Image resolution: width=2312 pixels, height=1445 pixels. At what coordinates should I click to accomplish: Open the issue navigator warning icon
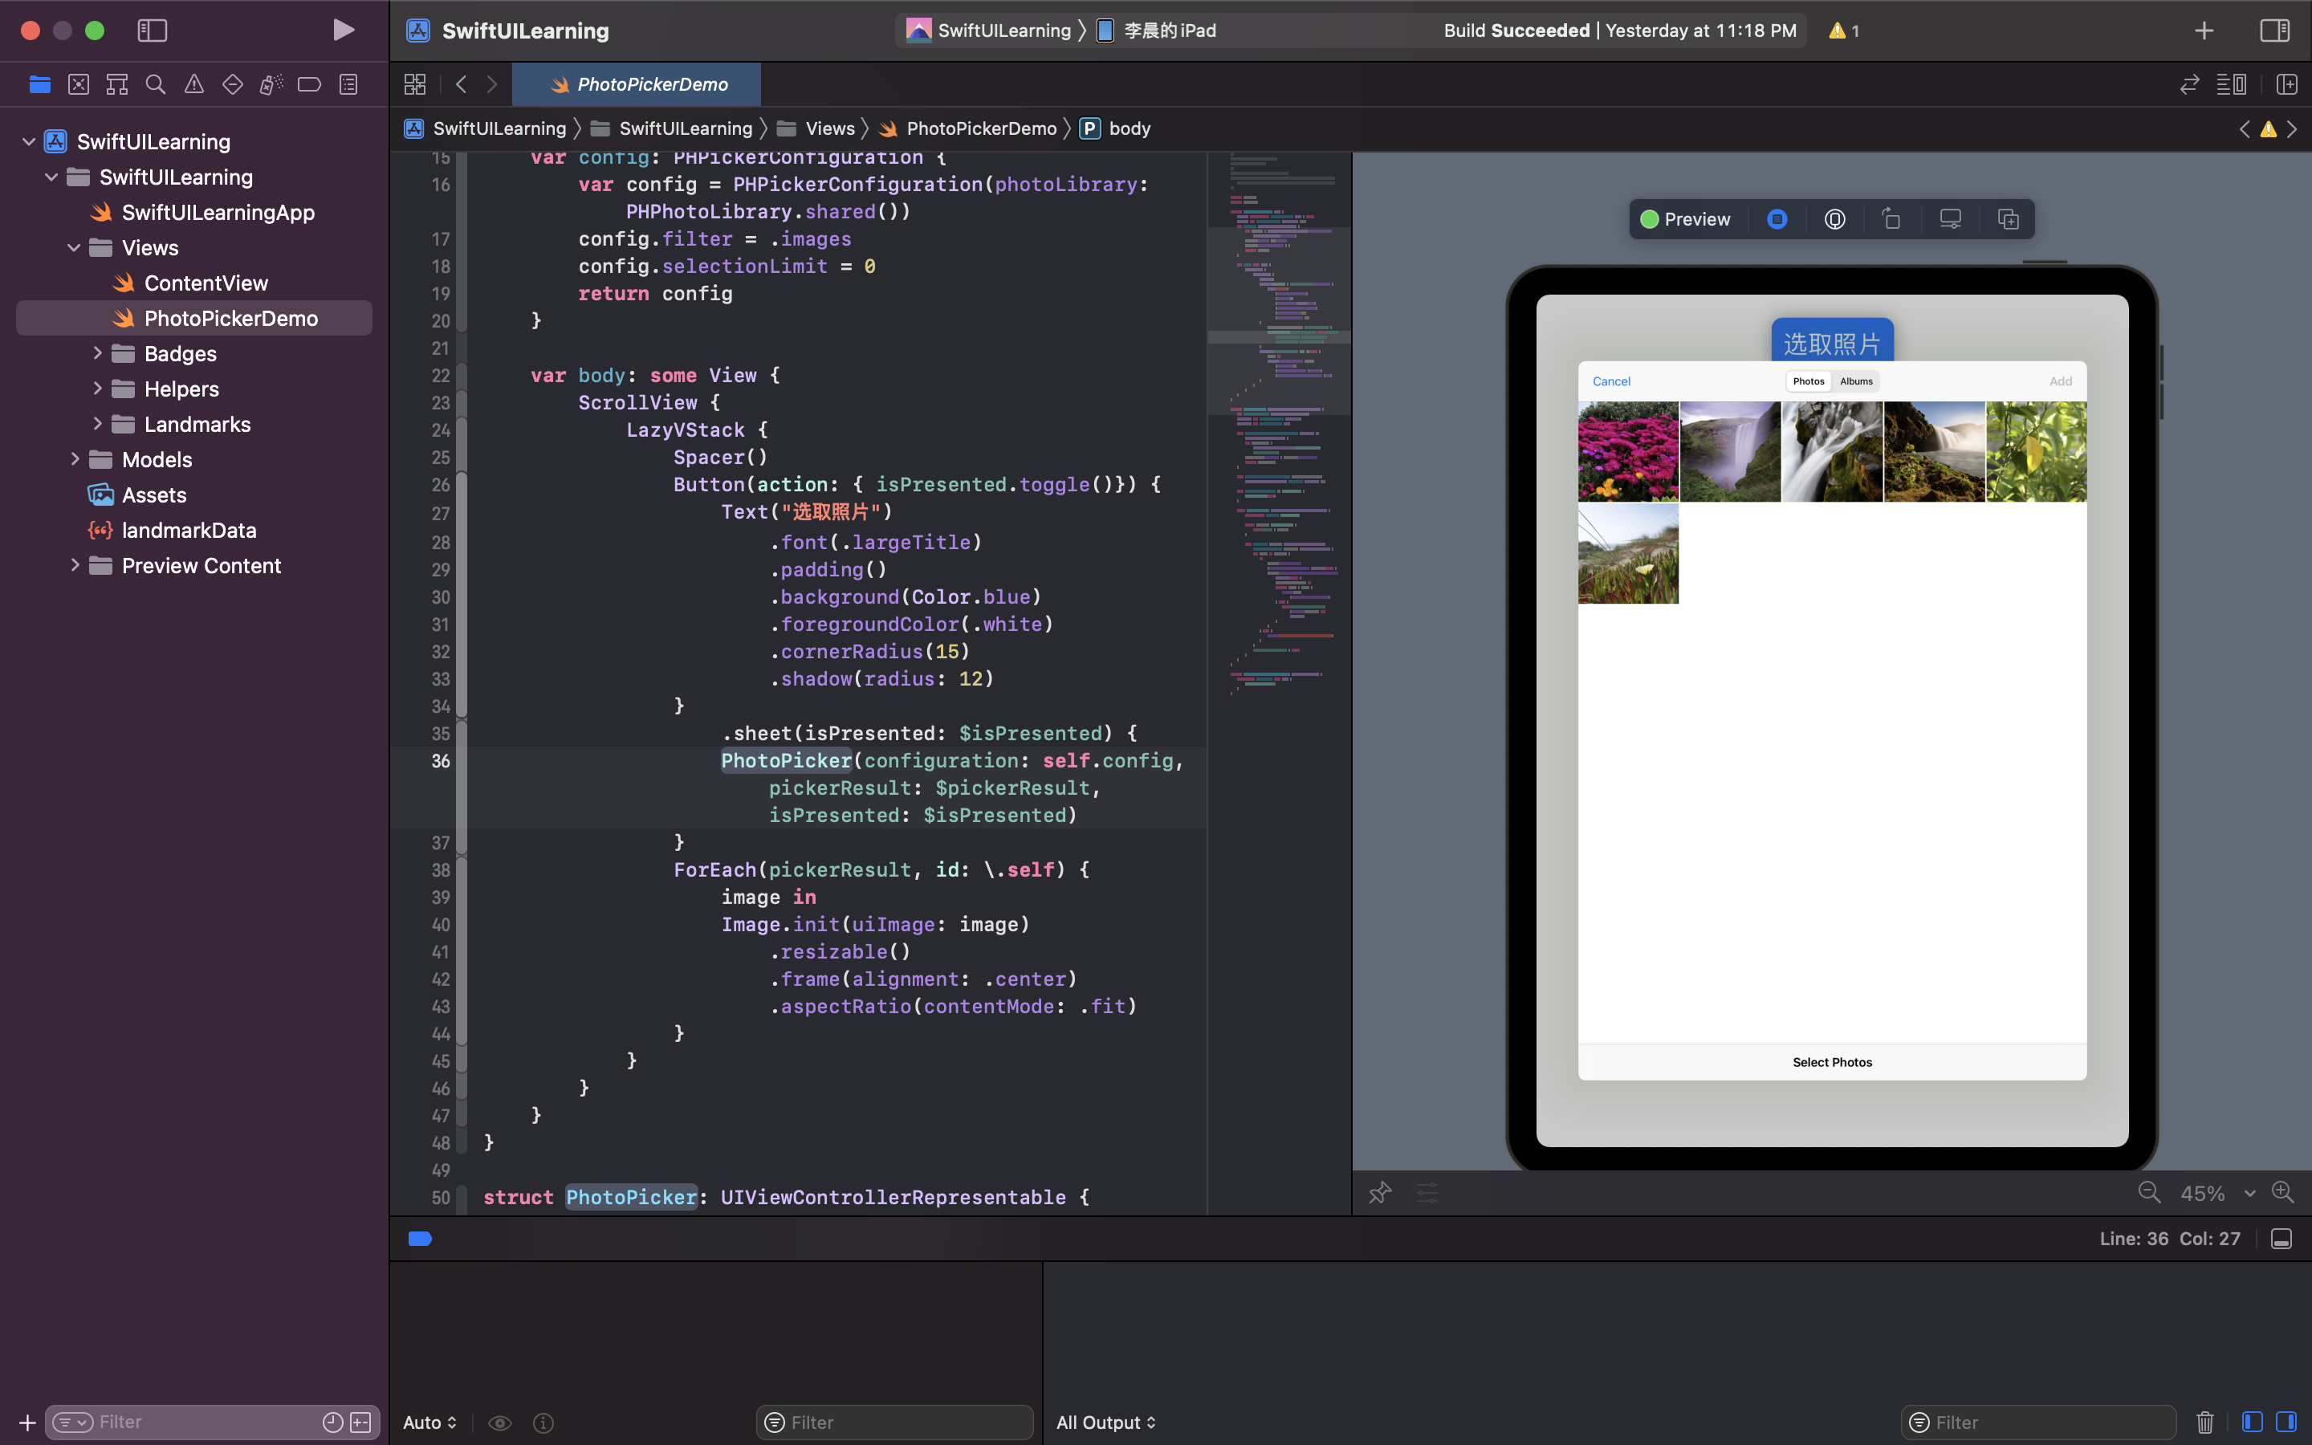(x=194, y=84)
